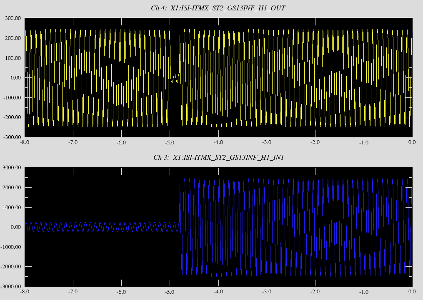This screenshot has height=300, width=423.
Task: Click the 2000.00 y-axis label on Ch 3
Action: tap(12, 187)
